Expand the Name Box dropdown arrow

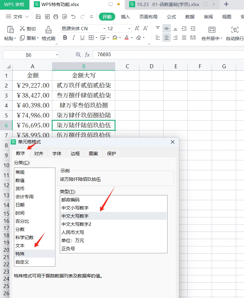point(57,55)
